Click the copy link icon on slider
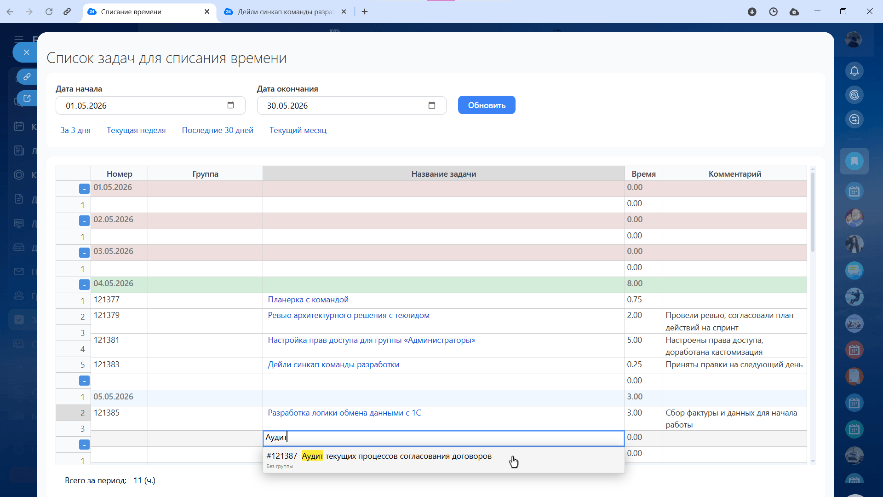The image size is (883, 497). pyautogui.click(x=27, y=76)
